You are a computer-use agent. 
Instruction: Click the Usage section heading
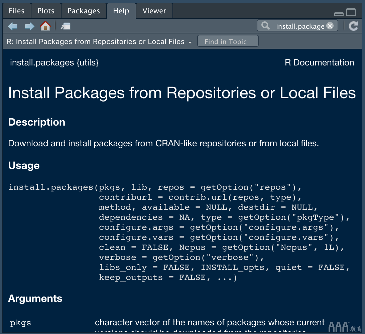(x=24, y=166)
